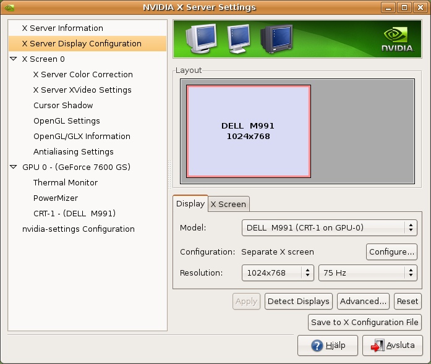Click the Reset button

click(408, 302)
